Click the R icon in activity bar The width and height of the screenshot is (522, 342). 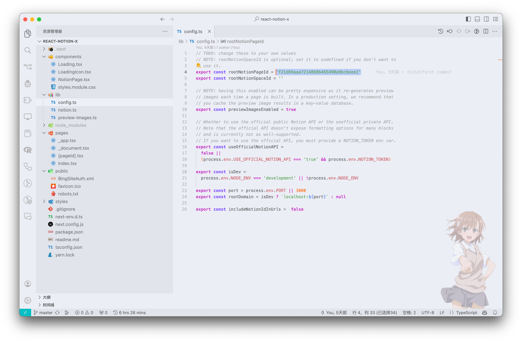tap(28, 150)
